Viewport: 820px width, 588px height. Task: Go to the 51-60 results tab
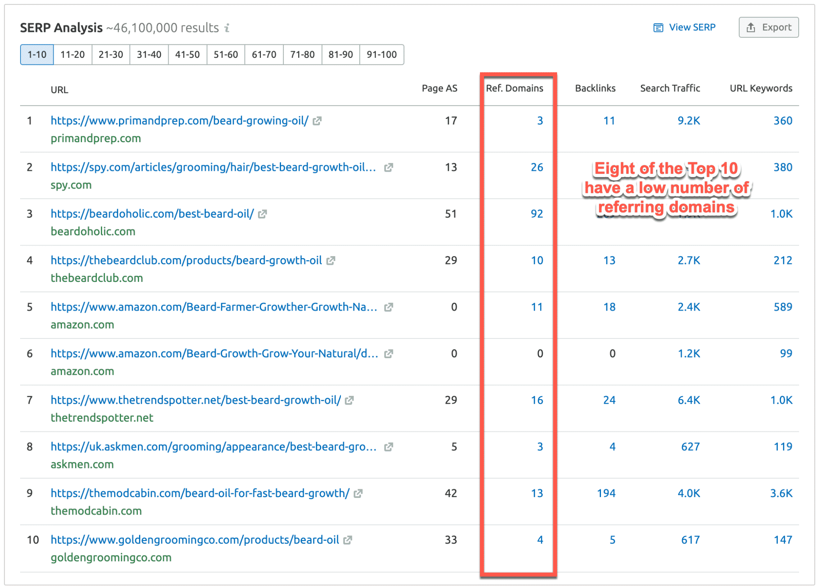(226, 54)
